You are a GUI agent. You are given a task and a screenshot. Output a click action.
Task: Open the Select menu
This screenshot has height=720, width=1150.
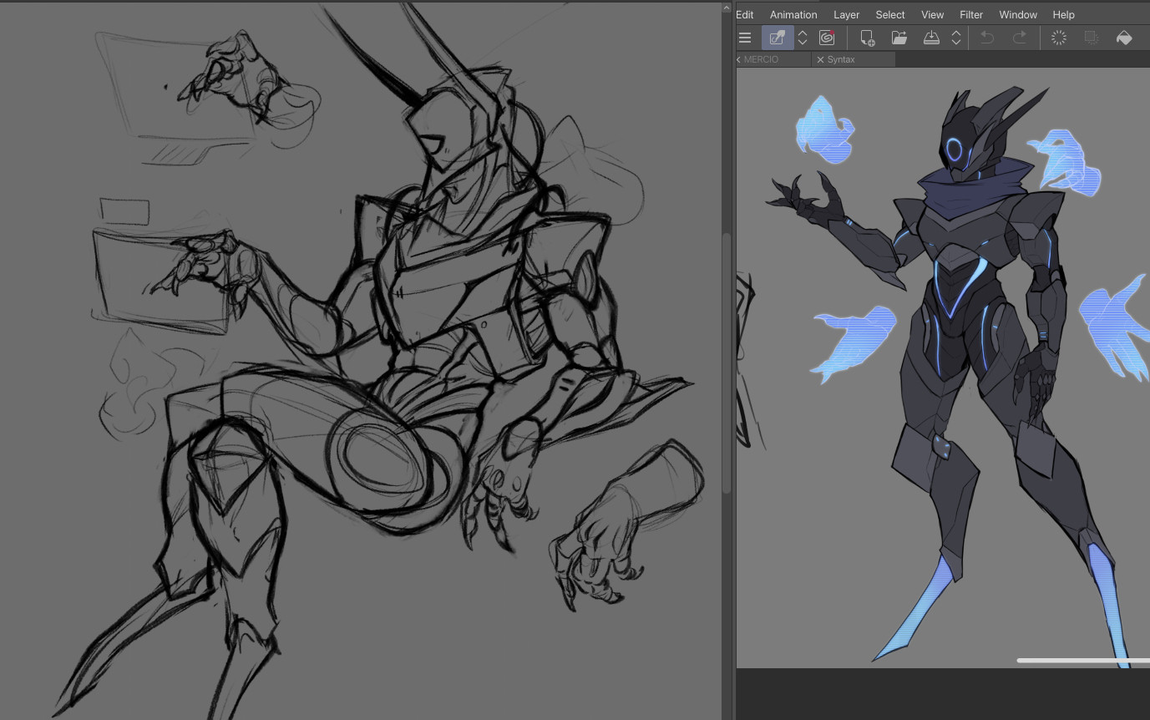889,15
